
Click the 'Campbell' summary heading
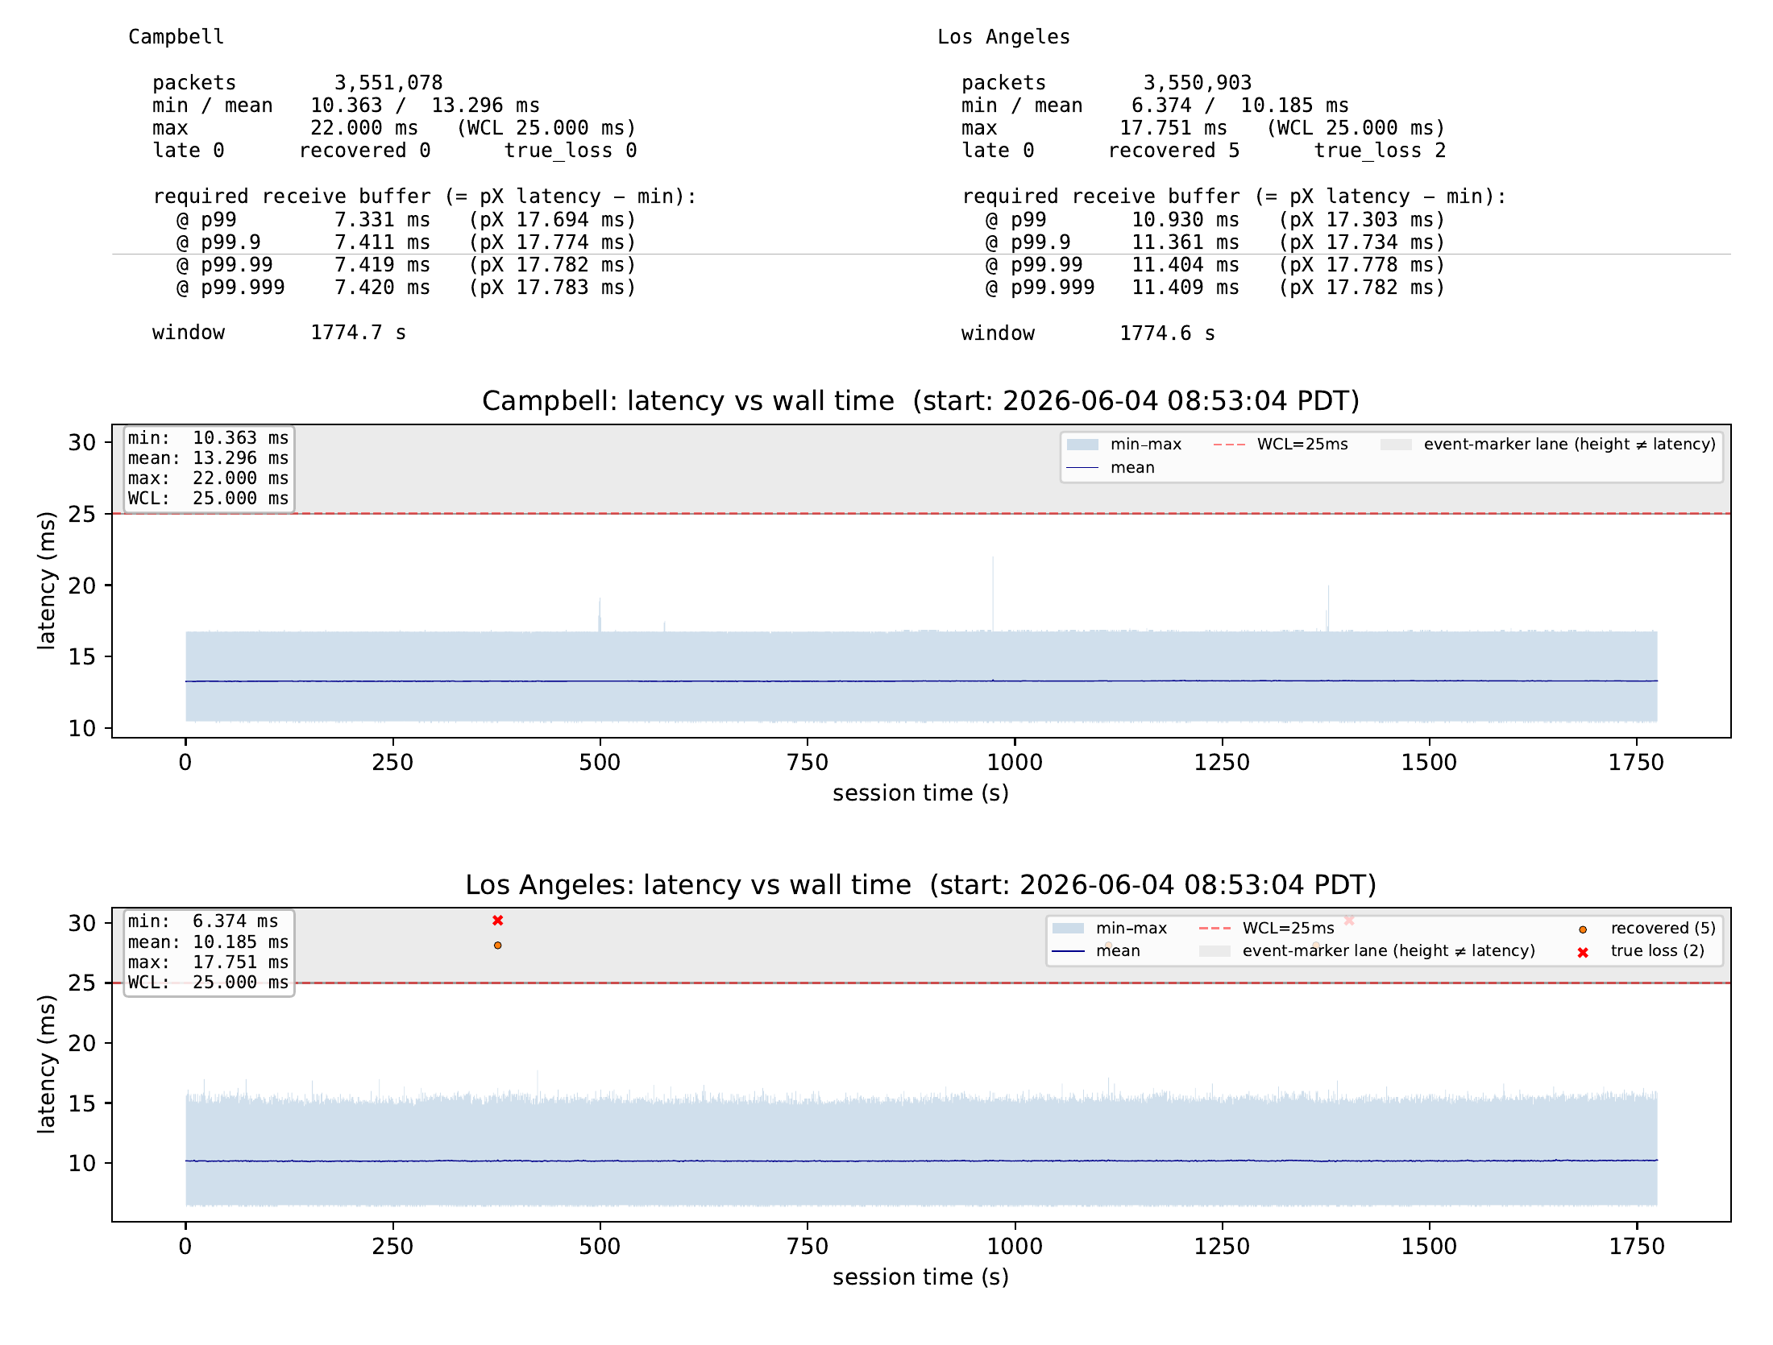176,37
